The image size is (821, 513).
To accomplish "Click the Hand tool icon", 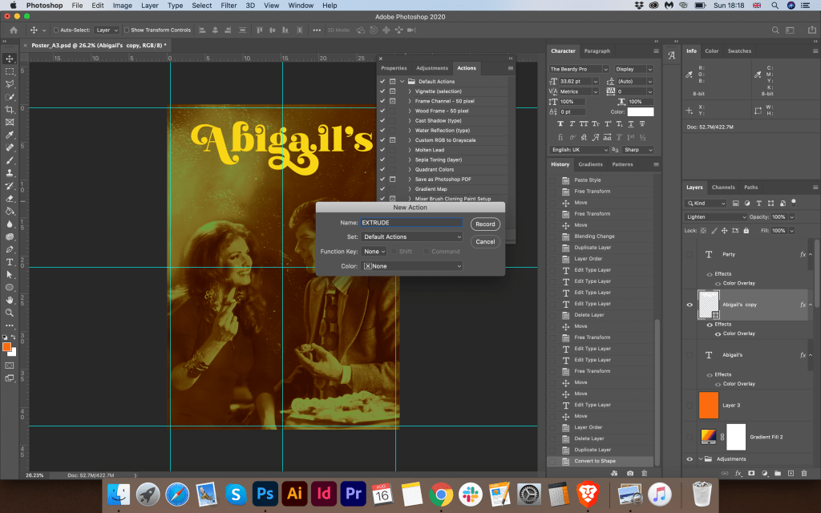I will click(10, 300).
